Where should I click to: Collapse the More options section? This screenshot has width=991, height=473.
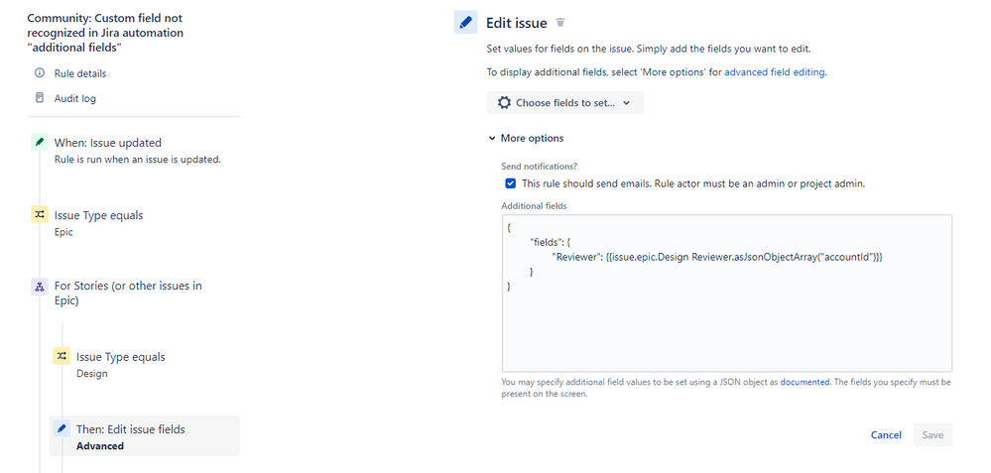pyautogui.click(x=526, y=138)
